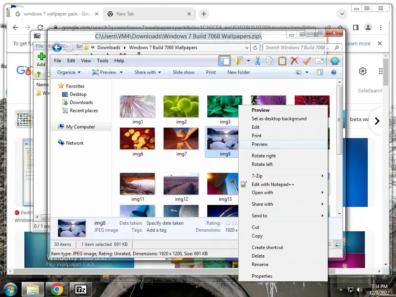Click the change view icon
396x297 pixels.
point(299,72)
